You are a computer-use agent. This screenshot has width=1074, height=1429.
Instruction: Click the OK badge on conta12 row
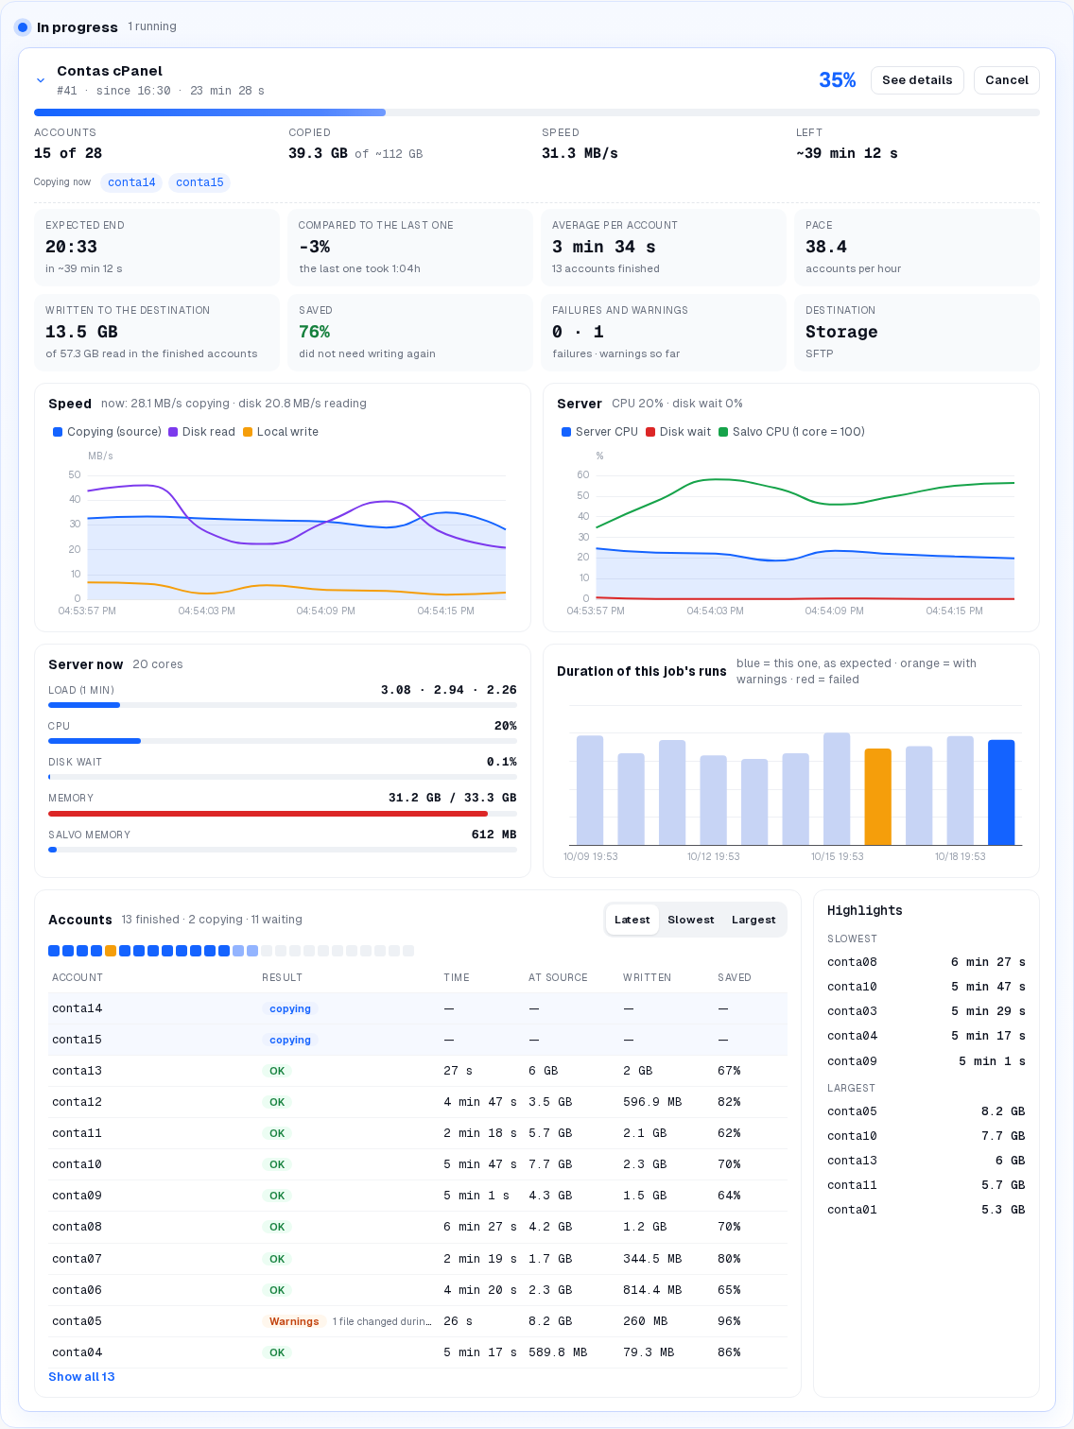pyautogui.click(x=277, y=1102)
